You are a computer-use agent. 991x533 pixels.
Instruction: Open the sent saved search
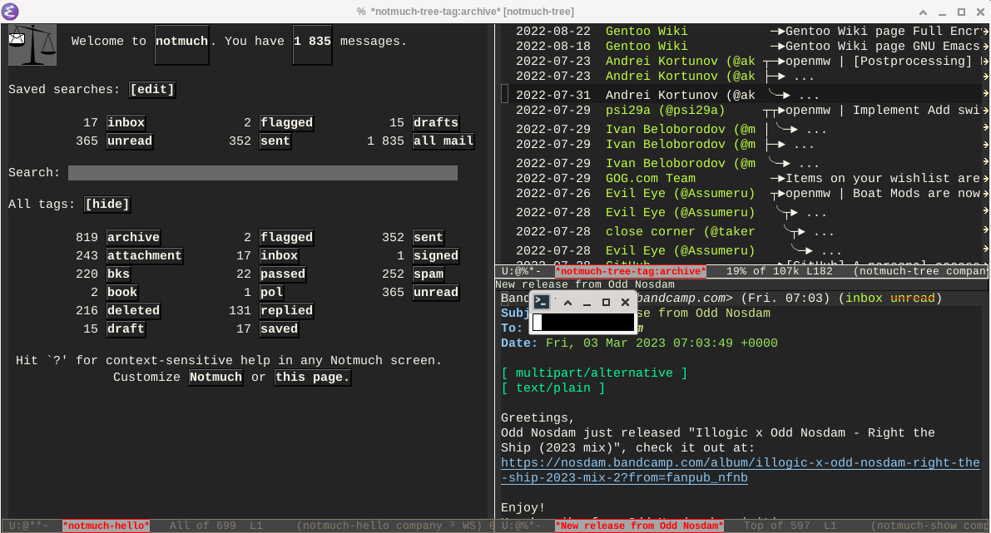tap(275, 141)
